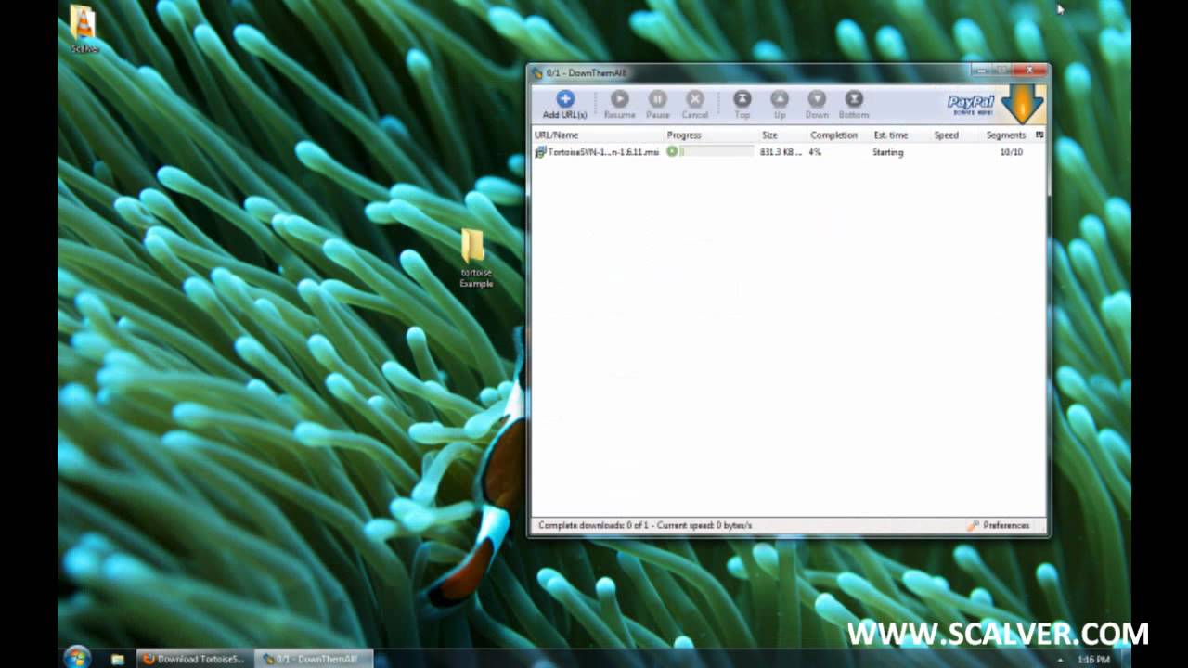Open the Windows Start menu
The width and height of the screenshot is (1188, 668).
pos(78,658)
